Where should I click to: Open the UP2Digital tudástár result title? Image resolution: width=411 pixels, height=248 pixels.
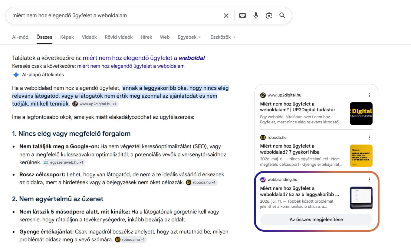pos(298,107)
